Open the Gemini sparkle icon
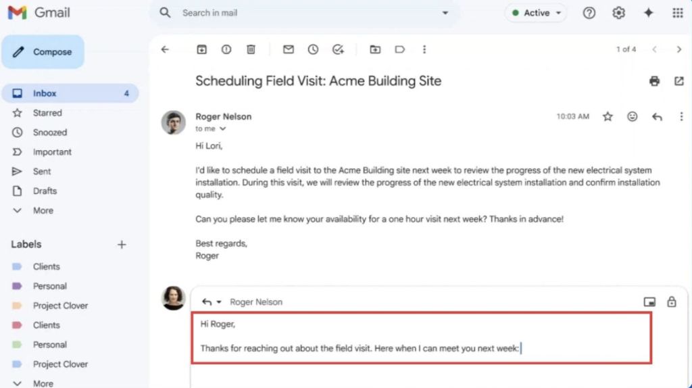The width and height of the screenshot is (692, 388). 648,13
